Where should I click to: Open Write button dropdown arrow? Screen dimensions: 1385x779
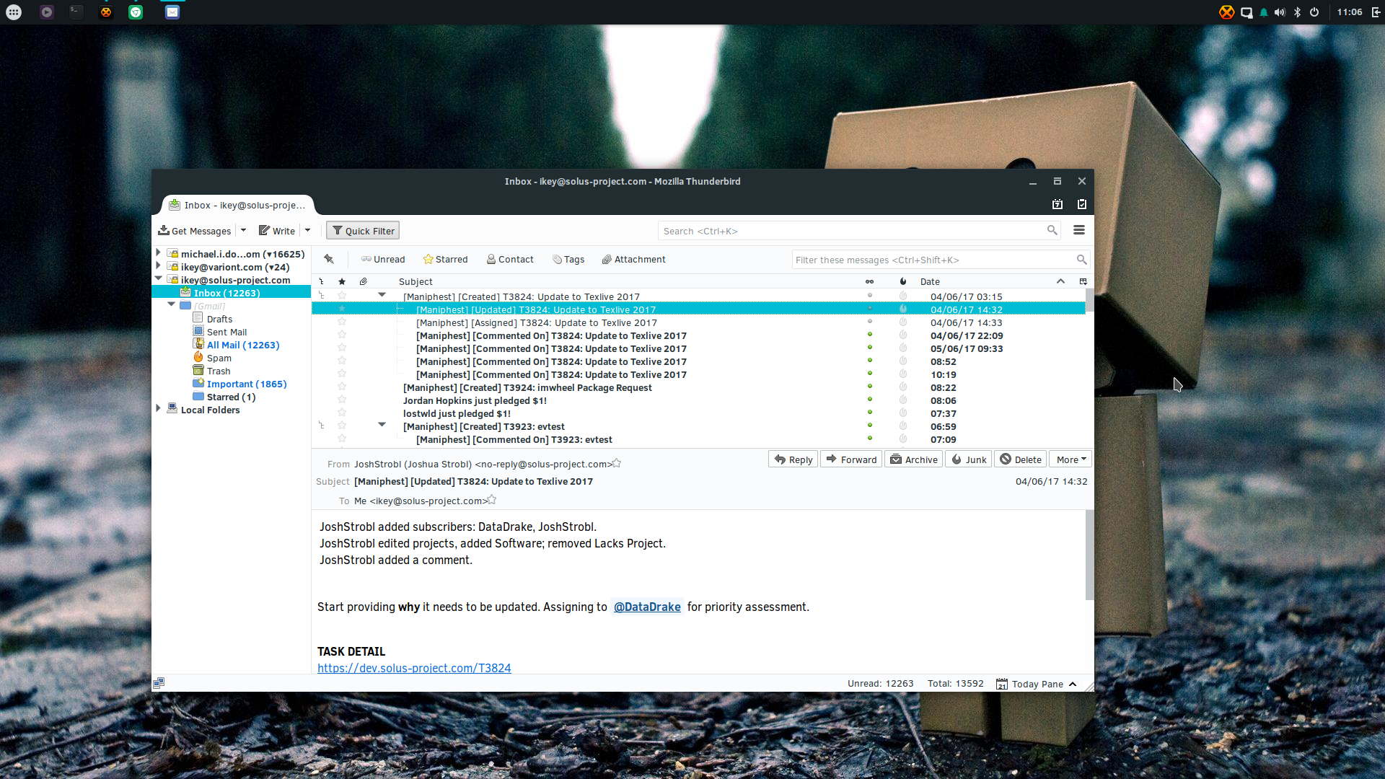coord(307,231)
